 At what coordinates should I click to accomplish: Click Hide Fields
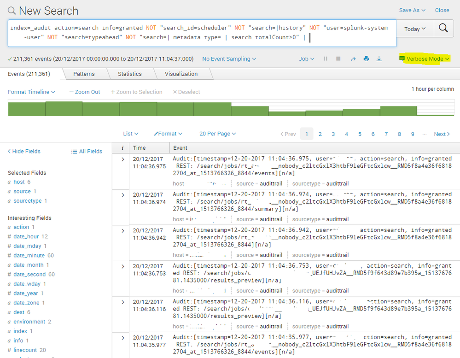tap(24, 152)
